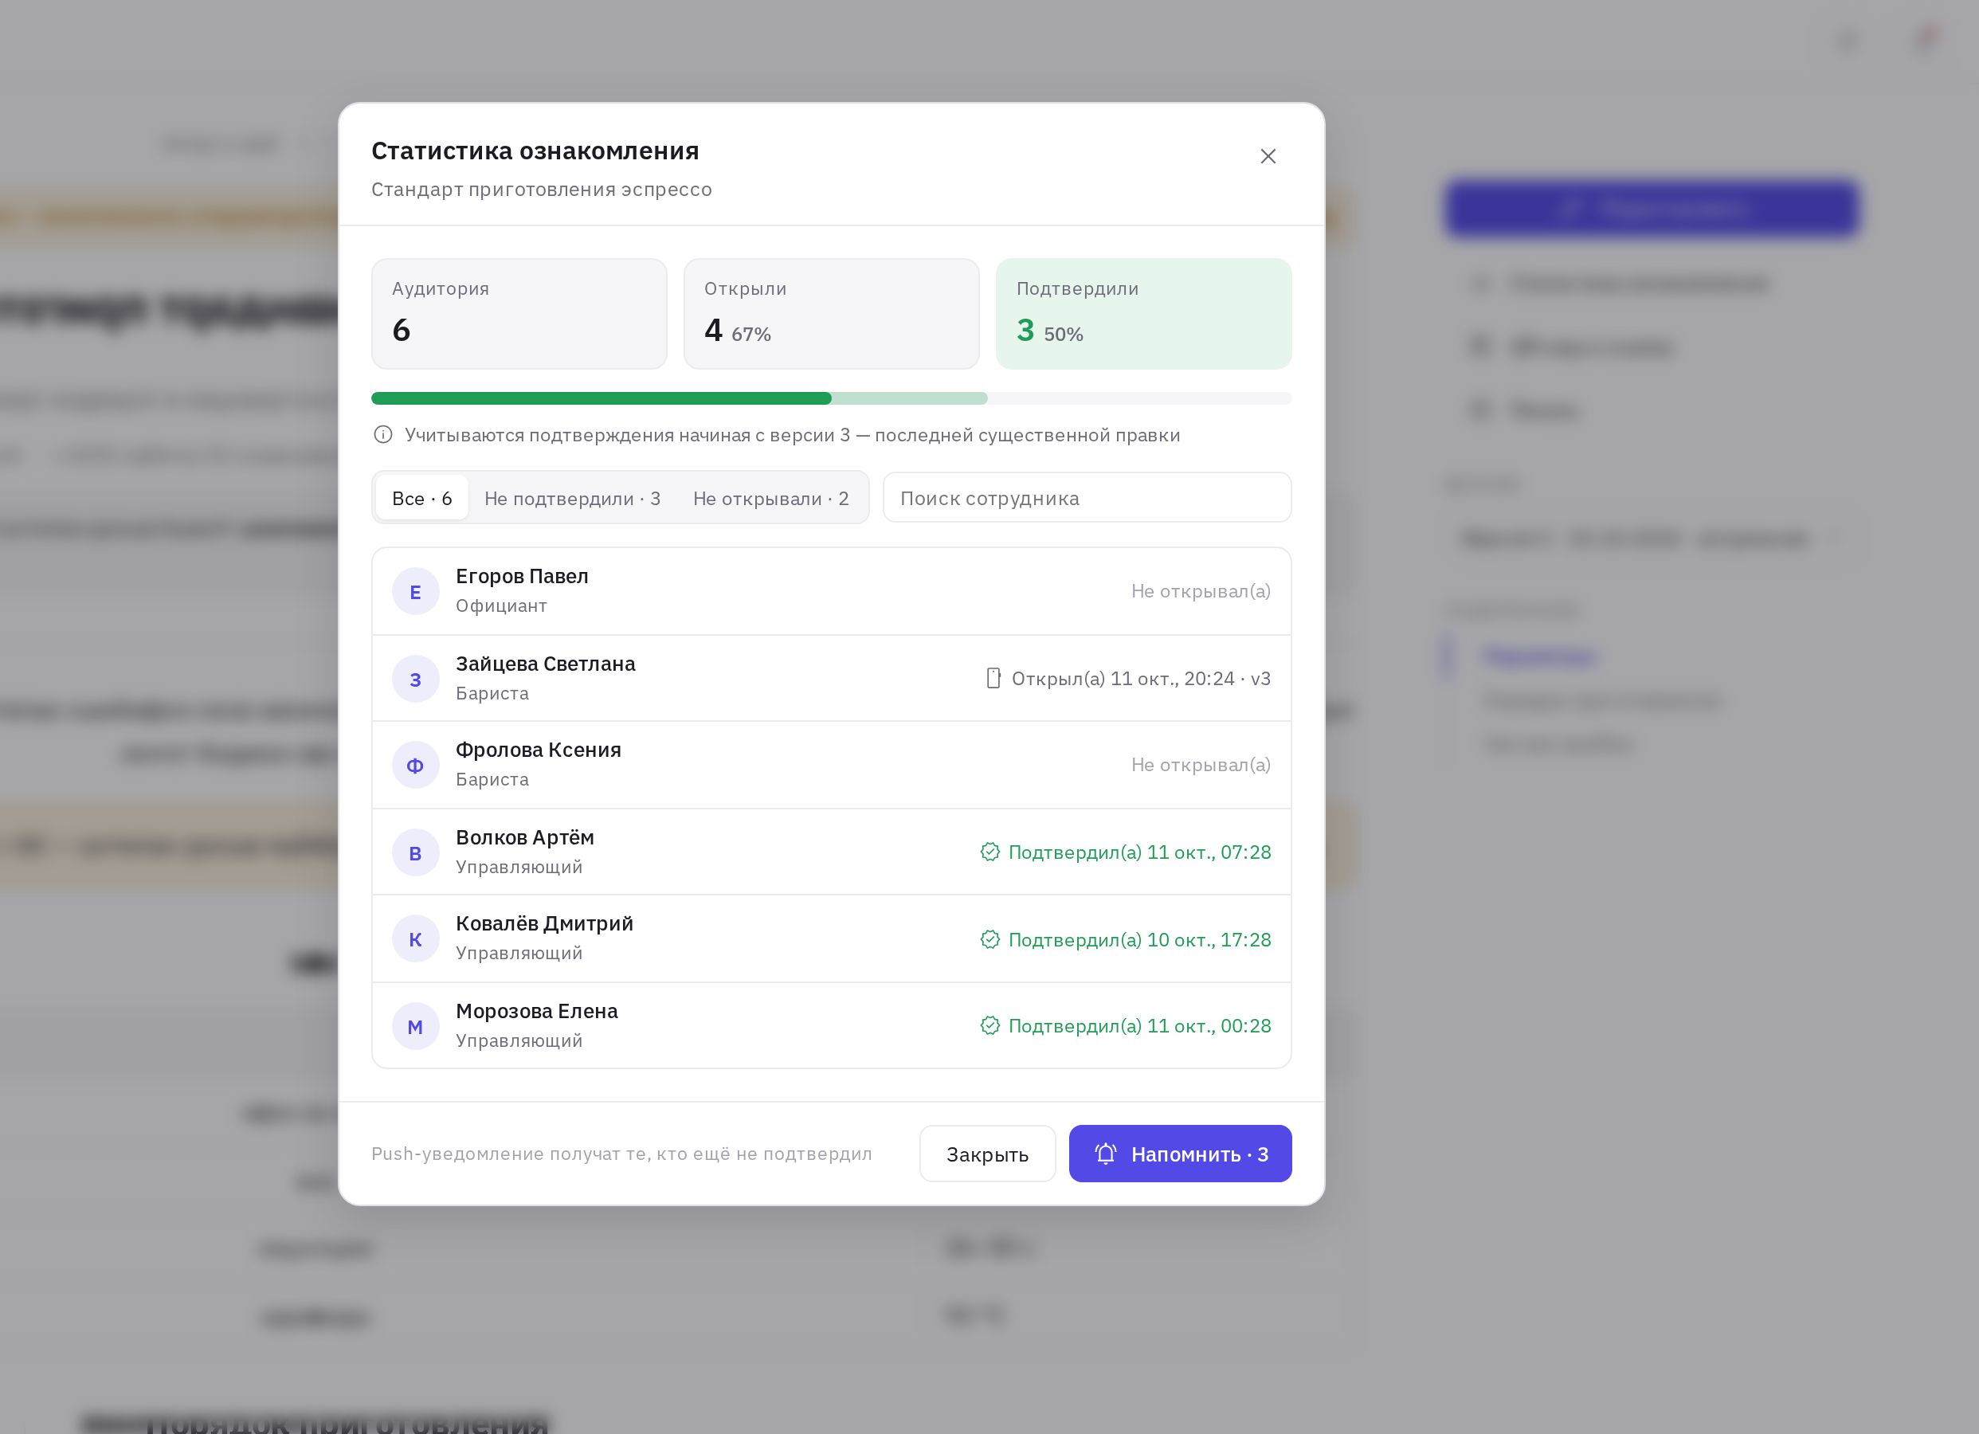Switch to Не открывали · 2 tab
Image resolution: width=1979 pixels, height=1434 pixels.
pos(770,499)
